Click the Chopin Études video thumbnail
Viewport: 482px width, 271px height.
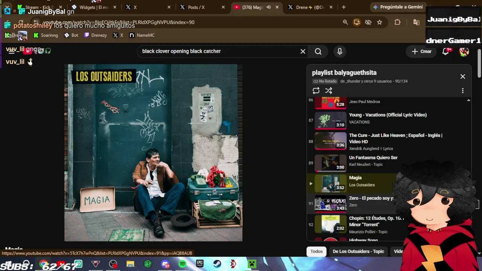pos(331,224)
